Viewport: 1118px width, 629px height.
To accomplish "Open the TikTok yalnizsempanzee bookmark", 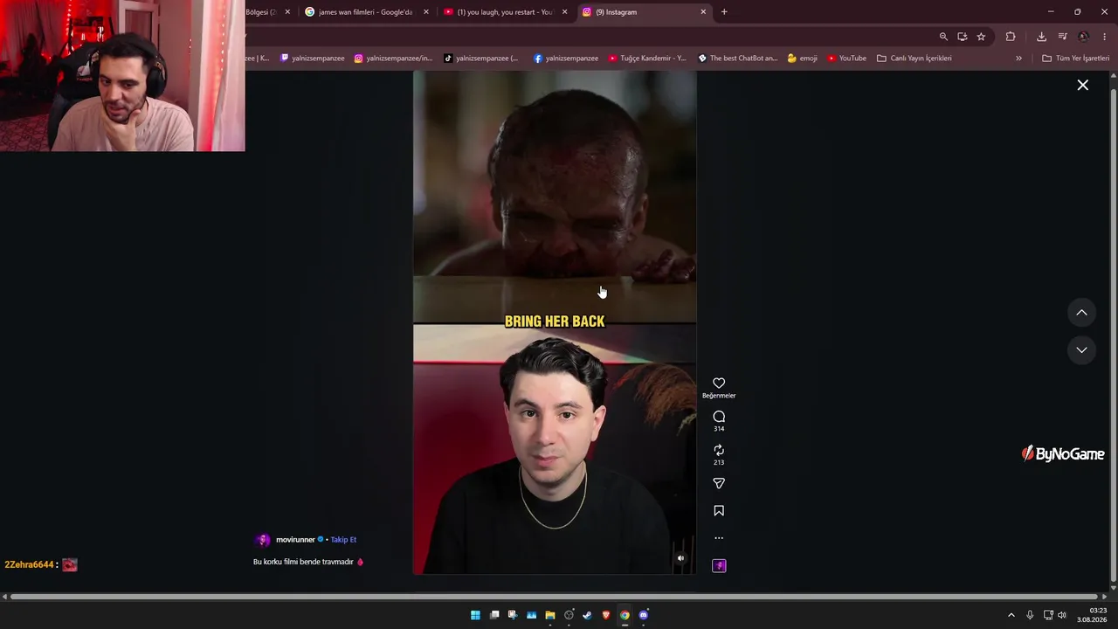I will [x=481, y=59].
